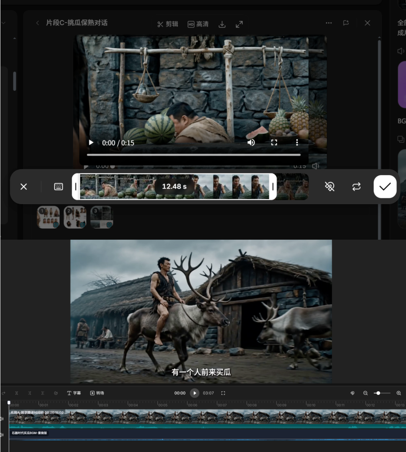Select reference thumbnail numbered 3
Image resolution: width=406 pixels, height=452 pixels.
tap(102, 217)
